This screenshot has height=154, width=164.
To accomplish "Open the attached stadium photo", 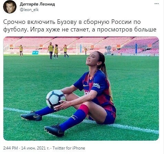I will click(81, 88).
